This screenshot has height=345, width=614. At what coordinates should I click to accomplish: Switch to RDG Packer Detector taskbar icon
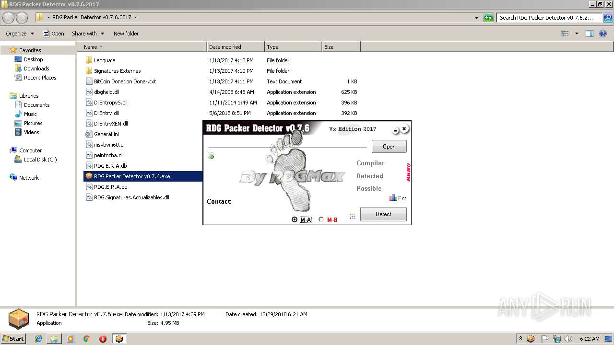click(119, 339)
